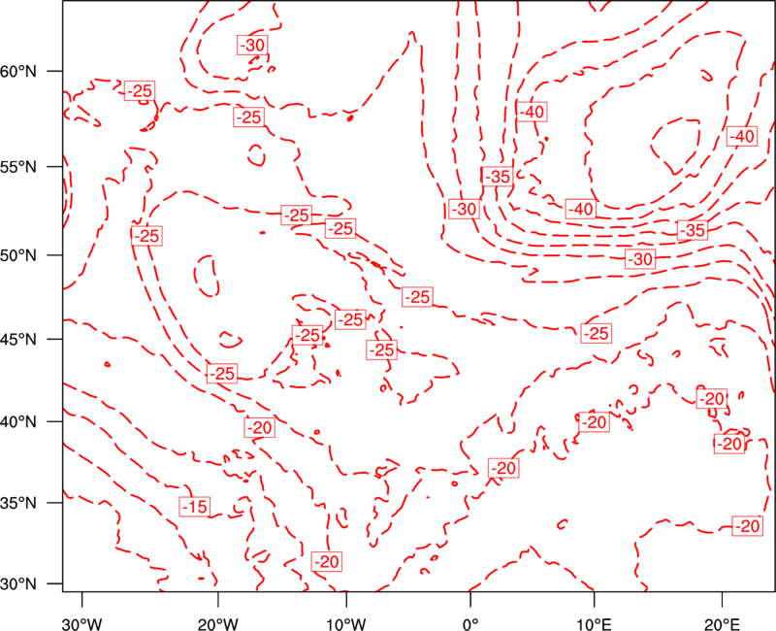The image size is (776, 631).
Task: Click the 45°N latitude axis label
Action: click(18, 339)
